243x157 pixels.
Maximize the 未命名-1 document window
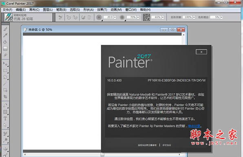coord(172,30)
